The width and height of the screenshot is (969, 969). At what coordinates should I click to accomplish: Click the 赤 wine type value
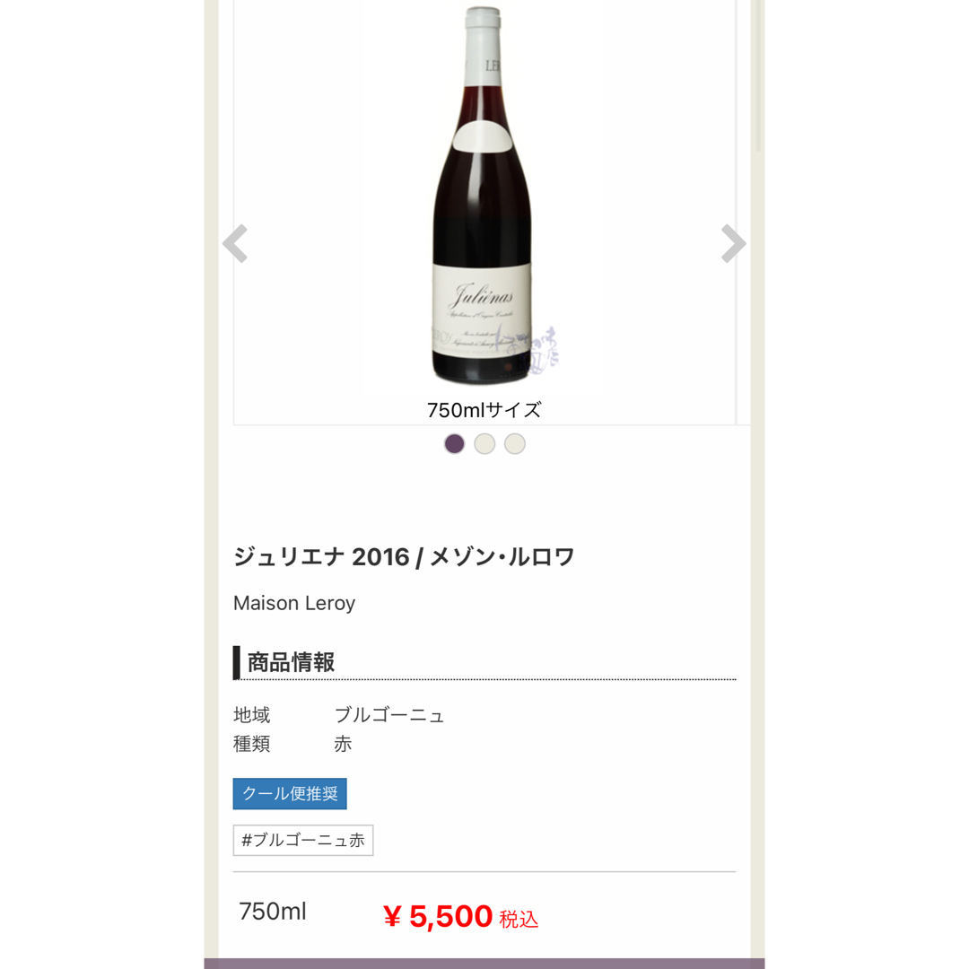[343, 744]
